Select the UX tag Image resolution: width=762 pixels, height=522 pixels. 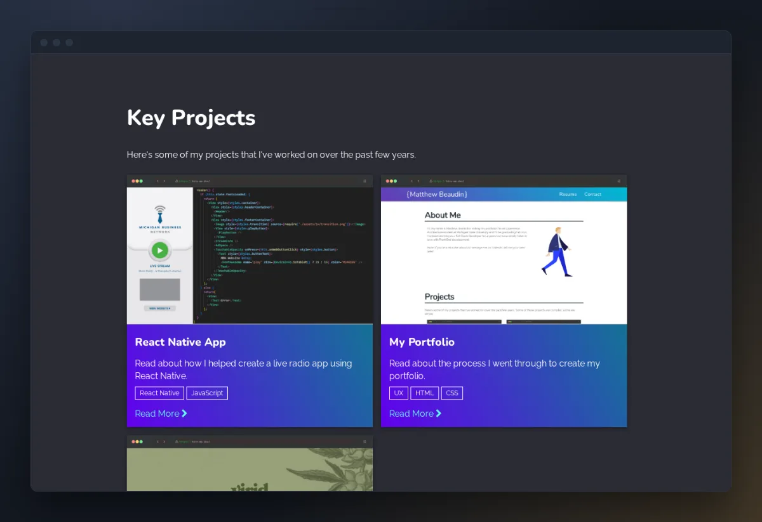tap(399, 393)
